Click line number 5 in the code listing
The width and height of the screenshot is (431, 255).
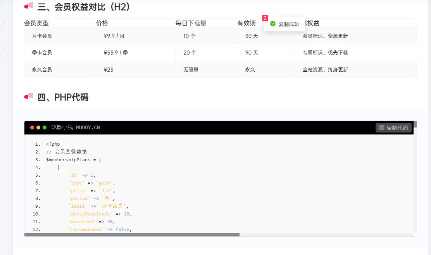[x=37, y=175]
